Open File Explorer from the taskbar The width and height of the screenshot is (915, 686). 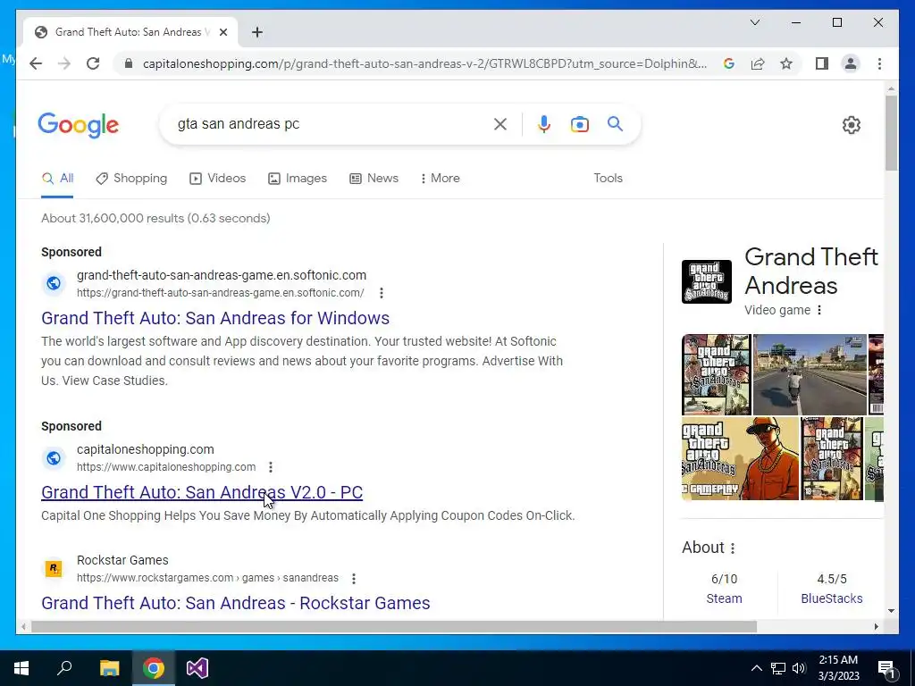(109, 668)
